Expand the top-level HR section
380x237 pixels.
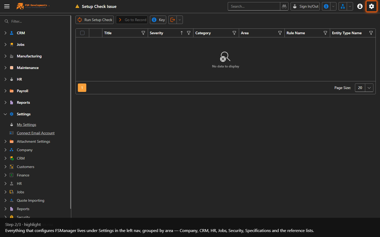[x=5, y=79]
